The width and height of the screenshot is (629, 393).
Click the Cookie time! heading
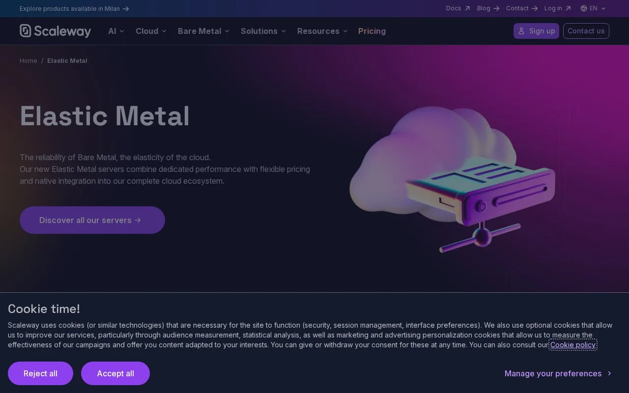pyautogui.click(x=44, y=309)
